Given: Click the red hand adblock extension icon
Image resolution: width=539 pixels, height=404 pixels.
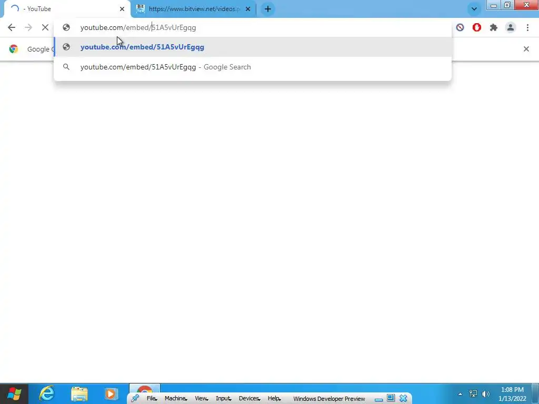Looking at the screenshot, I should pyautogui.click(x=477, y=27).
